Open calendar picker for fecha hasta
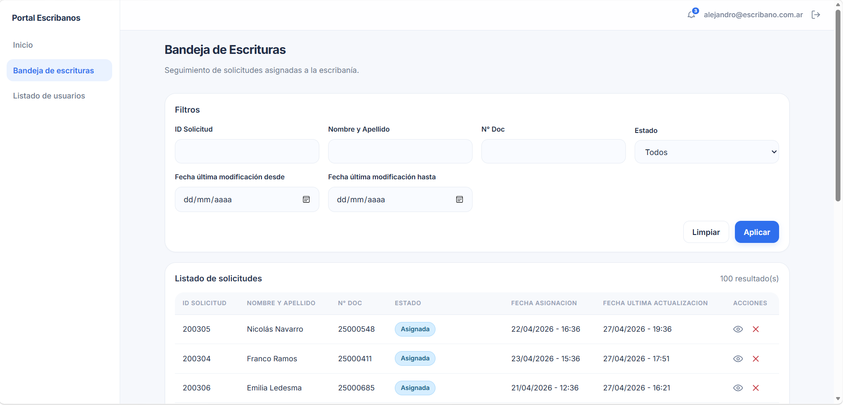Viewport: 844px width, 405px height. click(460, 199)
